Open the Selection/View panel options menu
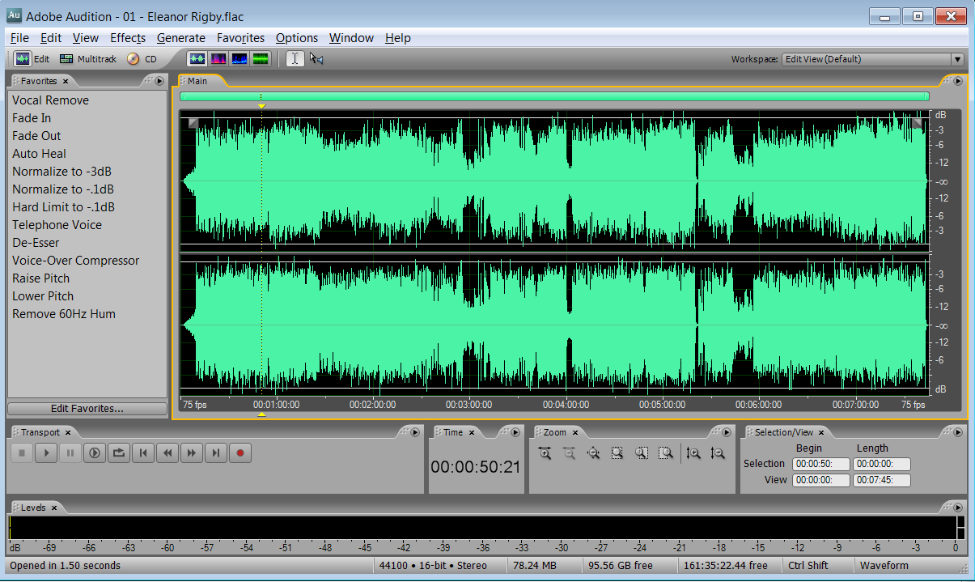 point(958,432)
